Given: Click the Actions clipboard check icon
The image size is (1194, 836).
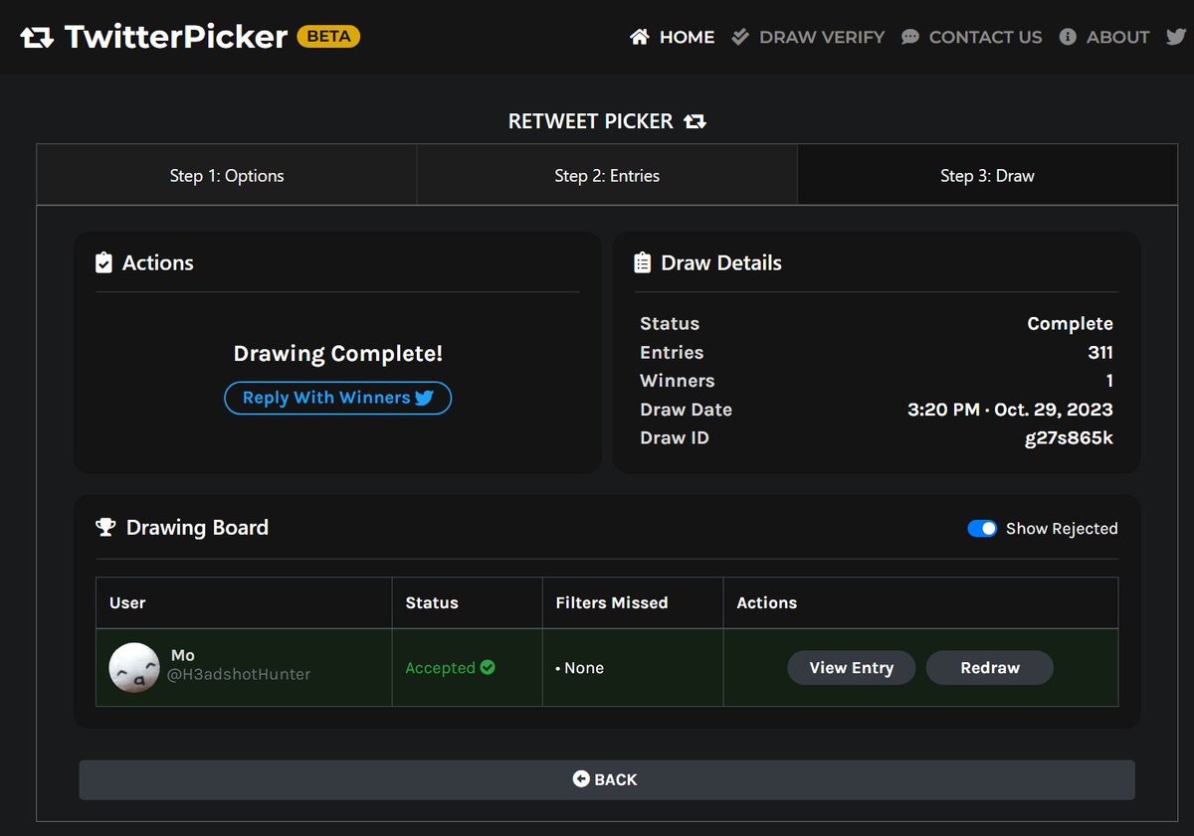Looking at the screenshot, I should coord(103,262).
